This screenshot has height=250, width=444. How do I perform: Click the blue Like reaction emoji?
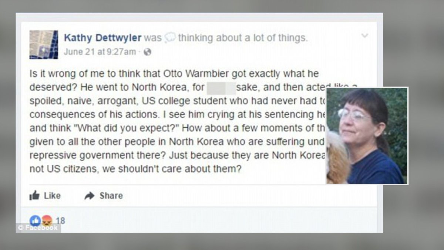click(x=35, y=221)
